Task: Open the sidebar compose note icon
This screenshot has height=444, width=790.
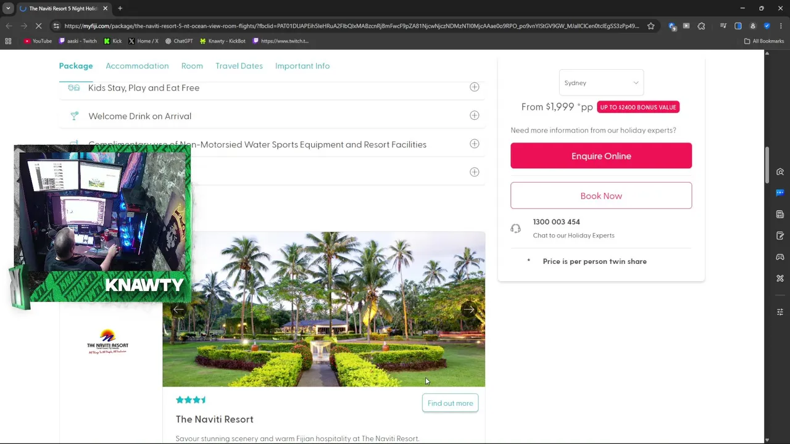Action: [x=780, y=236]
